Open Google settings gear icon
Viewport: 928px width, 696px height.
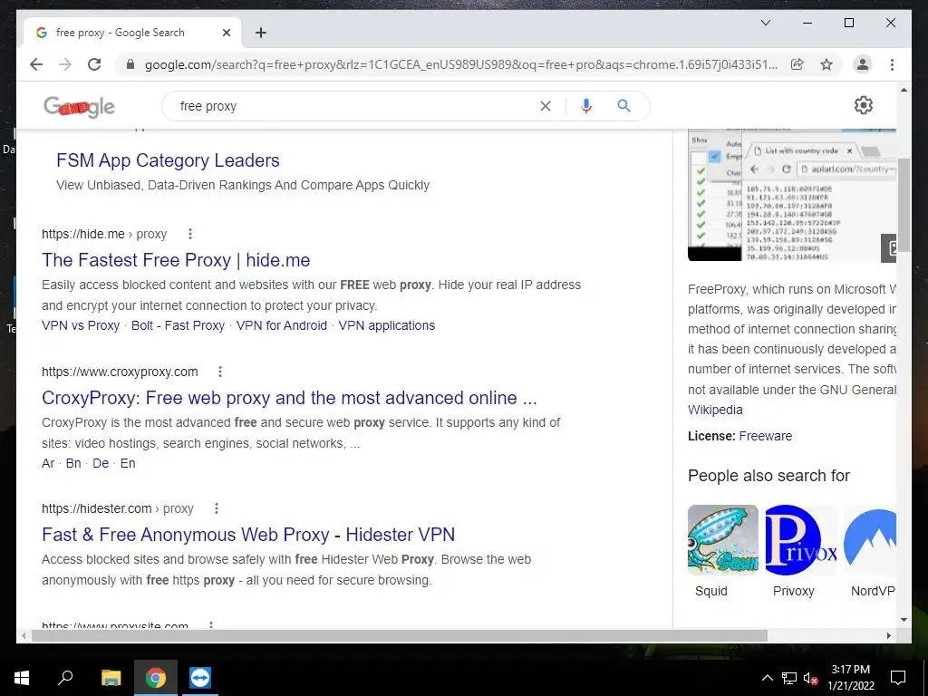click(x=864, y=105)
